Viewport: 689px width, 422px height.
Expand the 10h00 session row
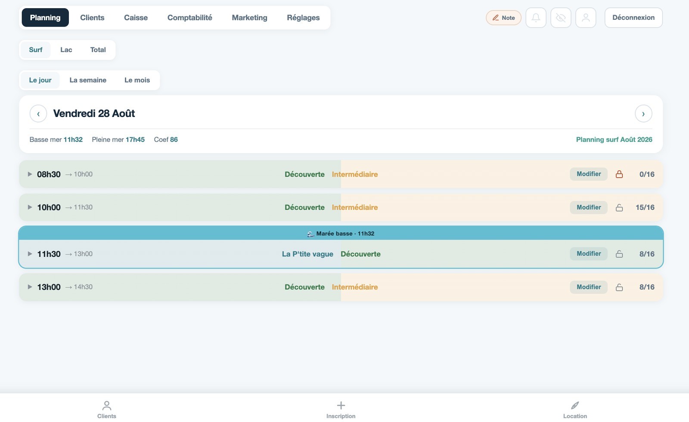click(30, 207)
